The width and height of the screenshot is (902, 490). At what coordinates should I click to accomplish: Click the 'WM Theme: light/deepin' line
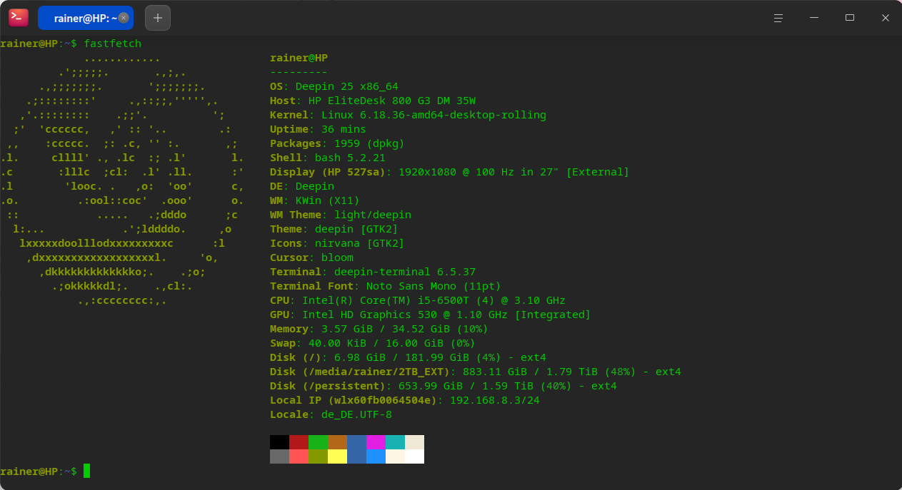[x=341, y=215]
